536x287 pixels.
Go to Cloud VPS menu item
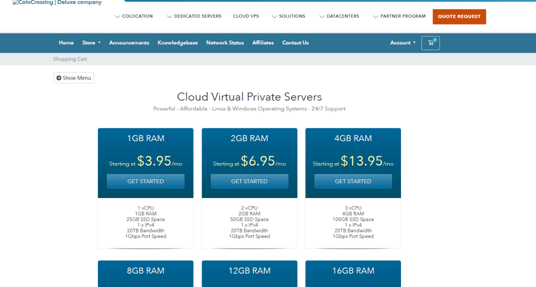246,16
